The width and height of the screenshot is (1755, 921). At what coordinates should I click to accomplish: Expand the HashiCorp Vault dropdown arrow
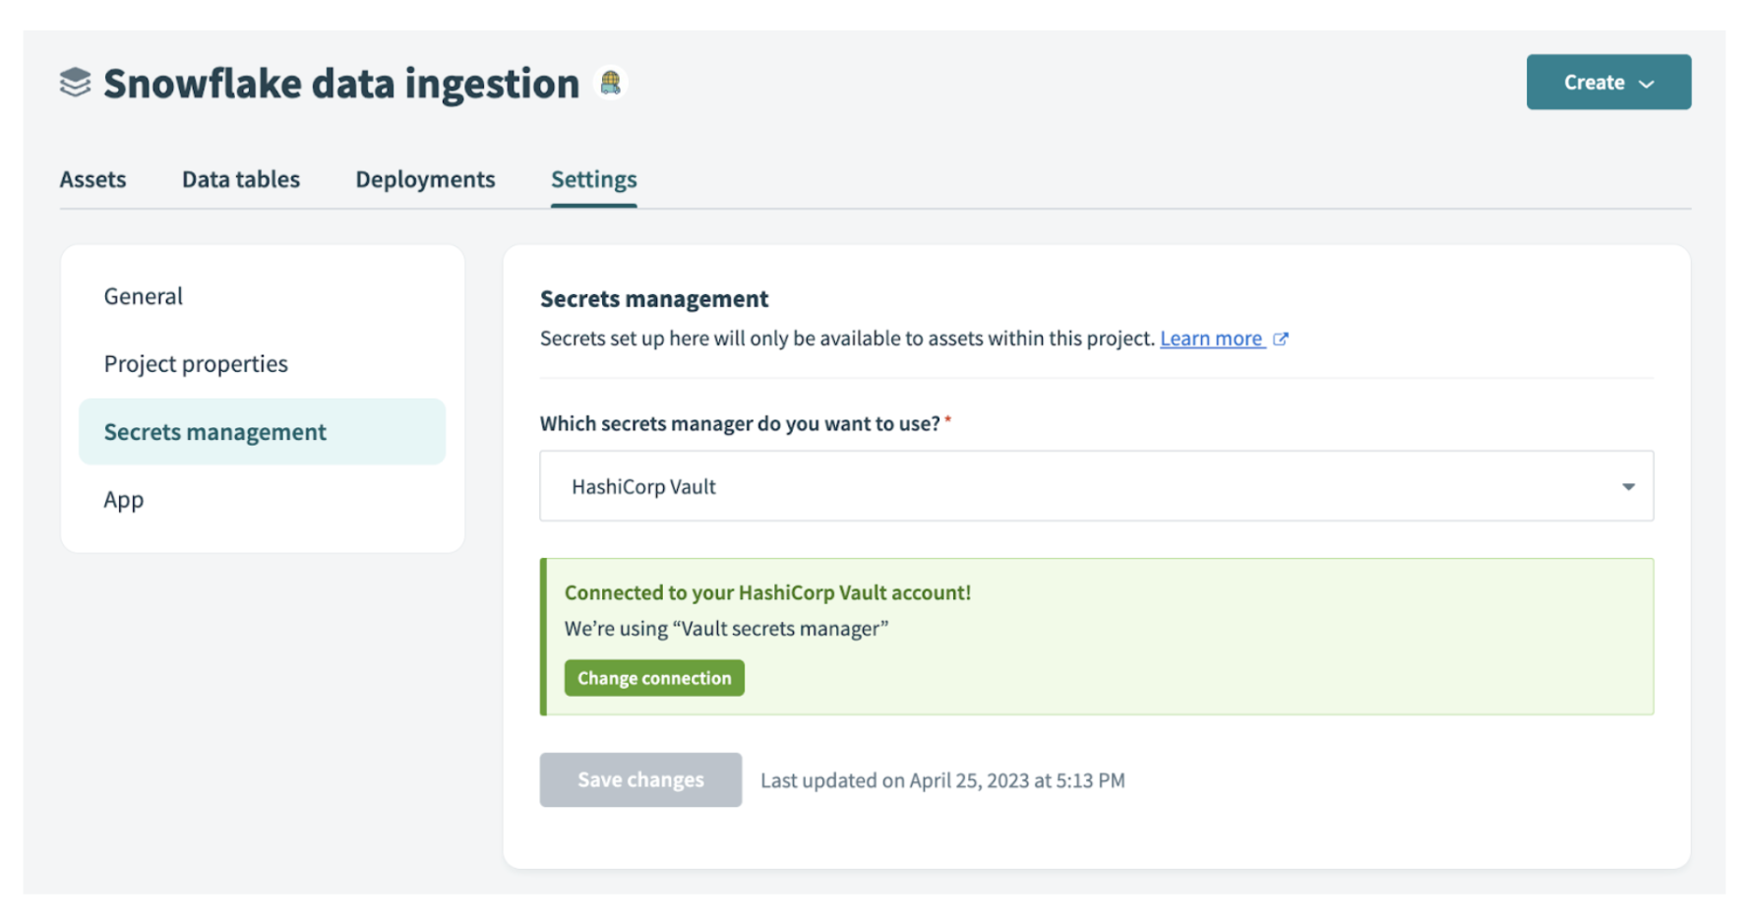point(1628,487)
